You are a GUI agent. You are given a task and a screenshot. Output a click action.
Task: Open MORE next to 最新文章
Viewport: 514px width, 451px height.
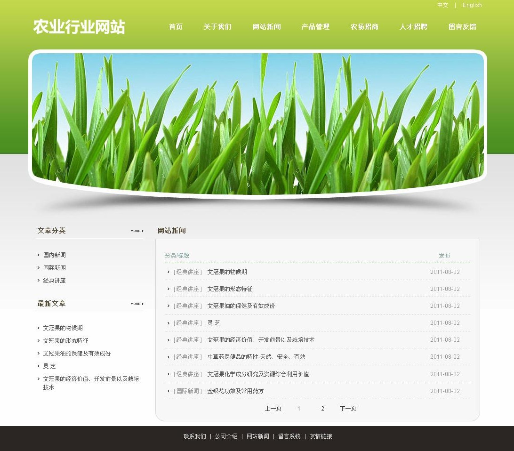[x=137, y=304]
